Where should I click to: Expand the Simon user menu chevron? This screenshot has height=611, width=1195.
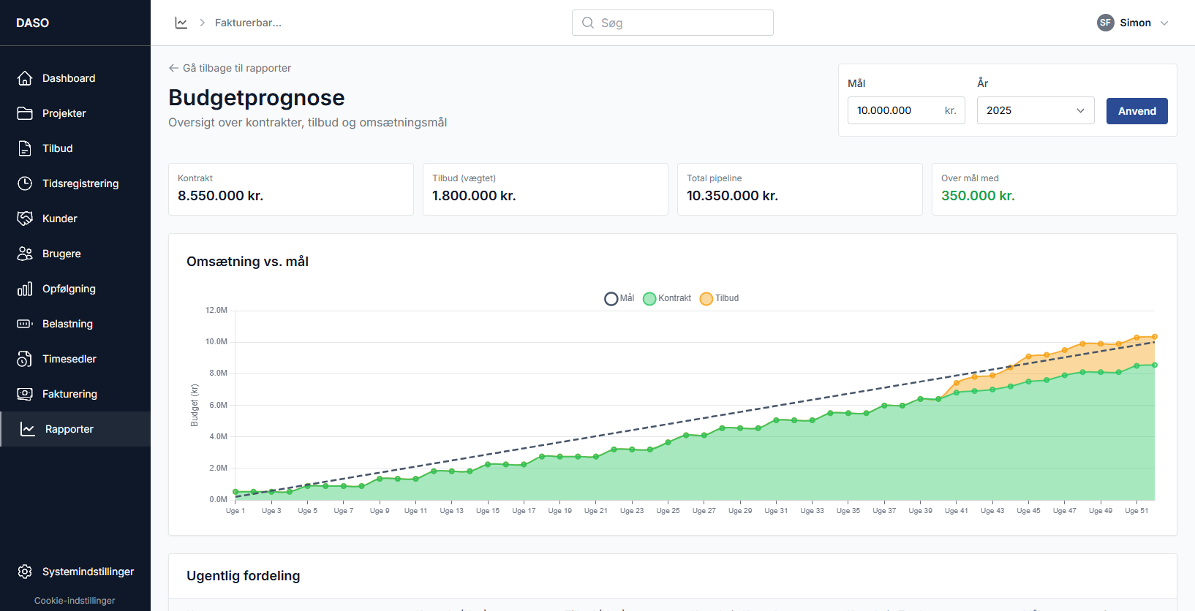[1164, 23]
